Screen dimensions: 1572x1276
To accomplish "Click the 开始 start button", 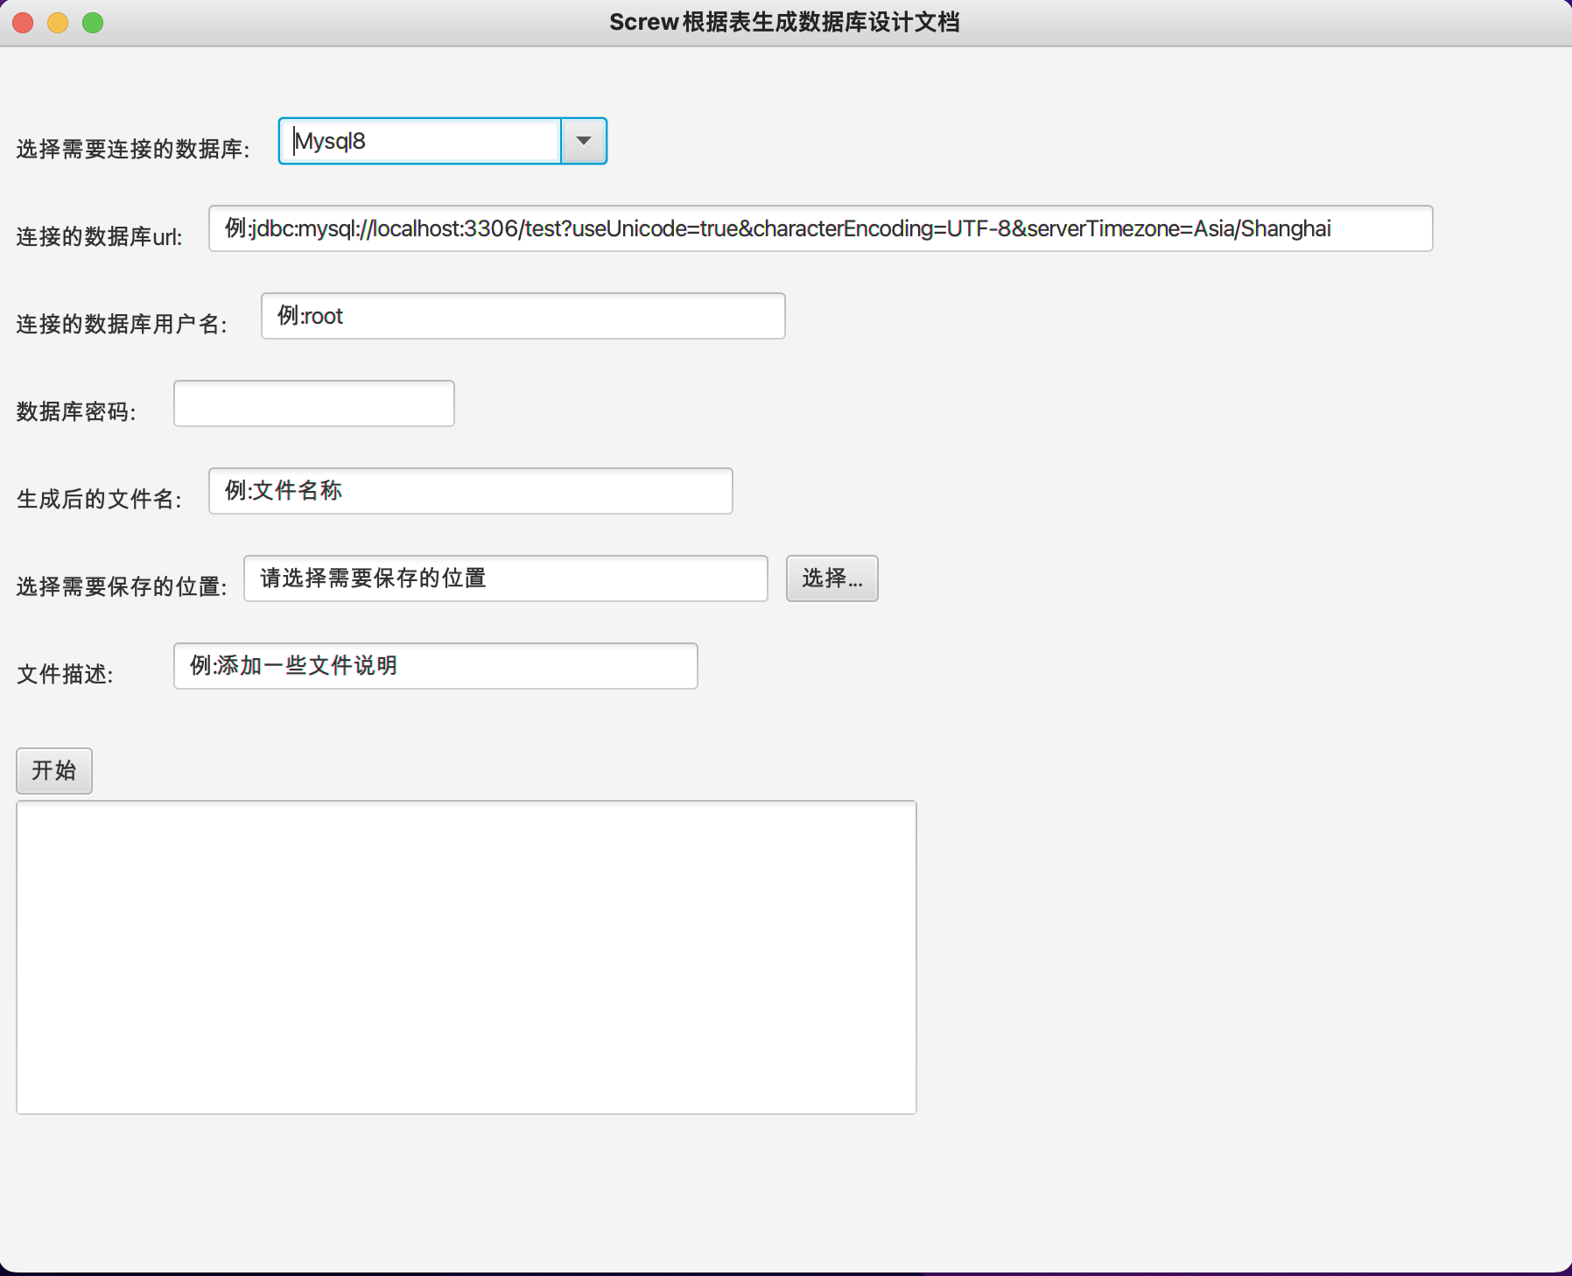I will 54,771.
